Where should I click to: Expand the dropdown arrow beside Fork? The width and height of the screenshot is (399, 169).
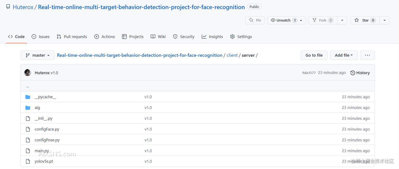[x=342, y=20]
